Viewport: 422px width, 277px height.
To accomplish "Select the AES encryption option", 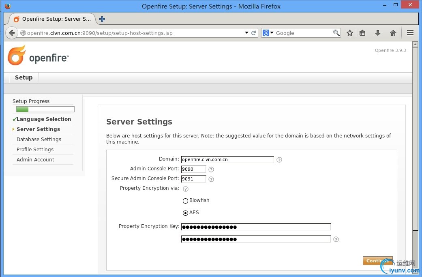I will click(x=185, y=213).
